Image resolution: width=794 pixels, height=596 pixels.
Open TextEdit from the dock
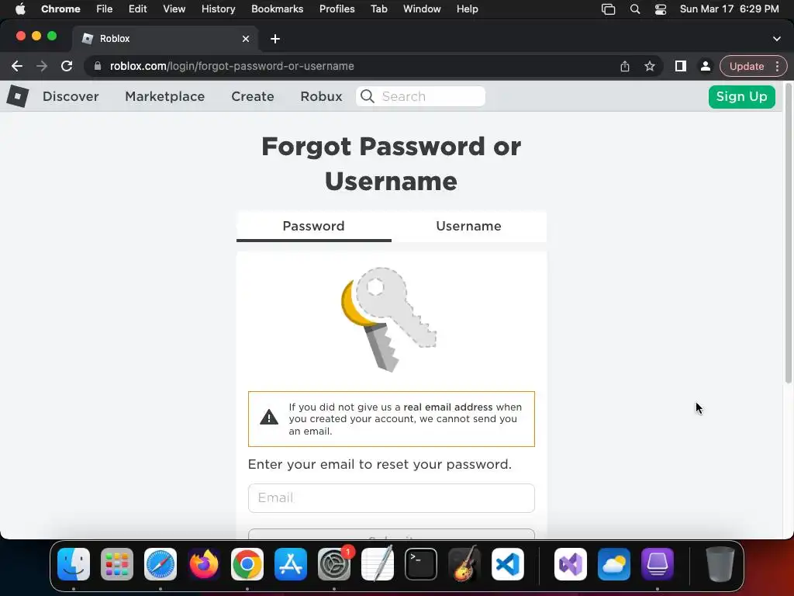point(378,564)
